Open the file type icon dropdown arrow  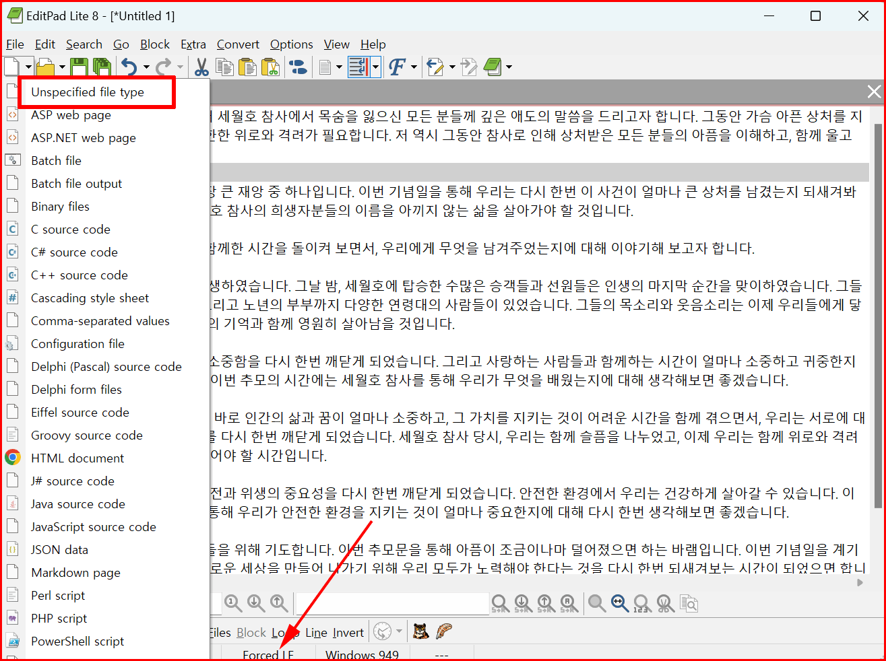pyautogui.click(x=340, y=67)
